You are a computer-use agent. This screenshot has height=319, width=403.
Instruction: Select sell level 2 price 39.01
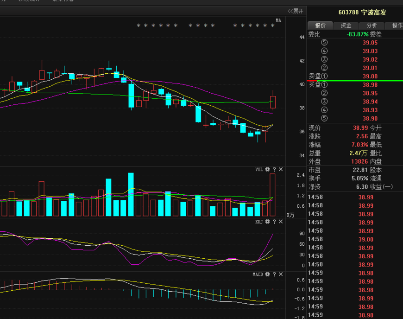pos(370,68)
